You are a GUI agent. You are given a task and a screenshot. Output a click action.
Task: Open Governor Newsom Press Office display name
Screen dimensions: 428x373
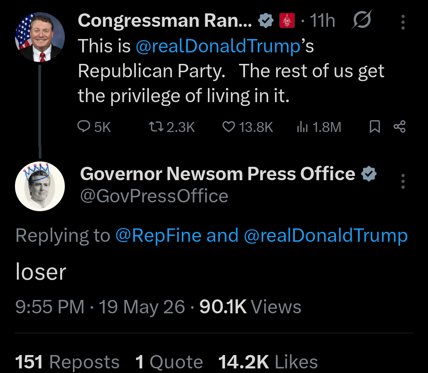pos(217,174)
